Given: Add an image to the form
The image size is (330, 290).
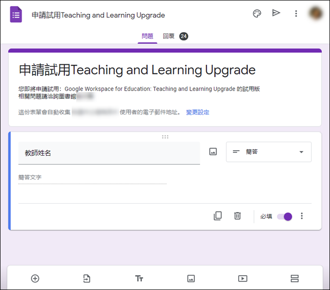Looking at the screenshot, I should (x=191, y=278).
